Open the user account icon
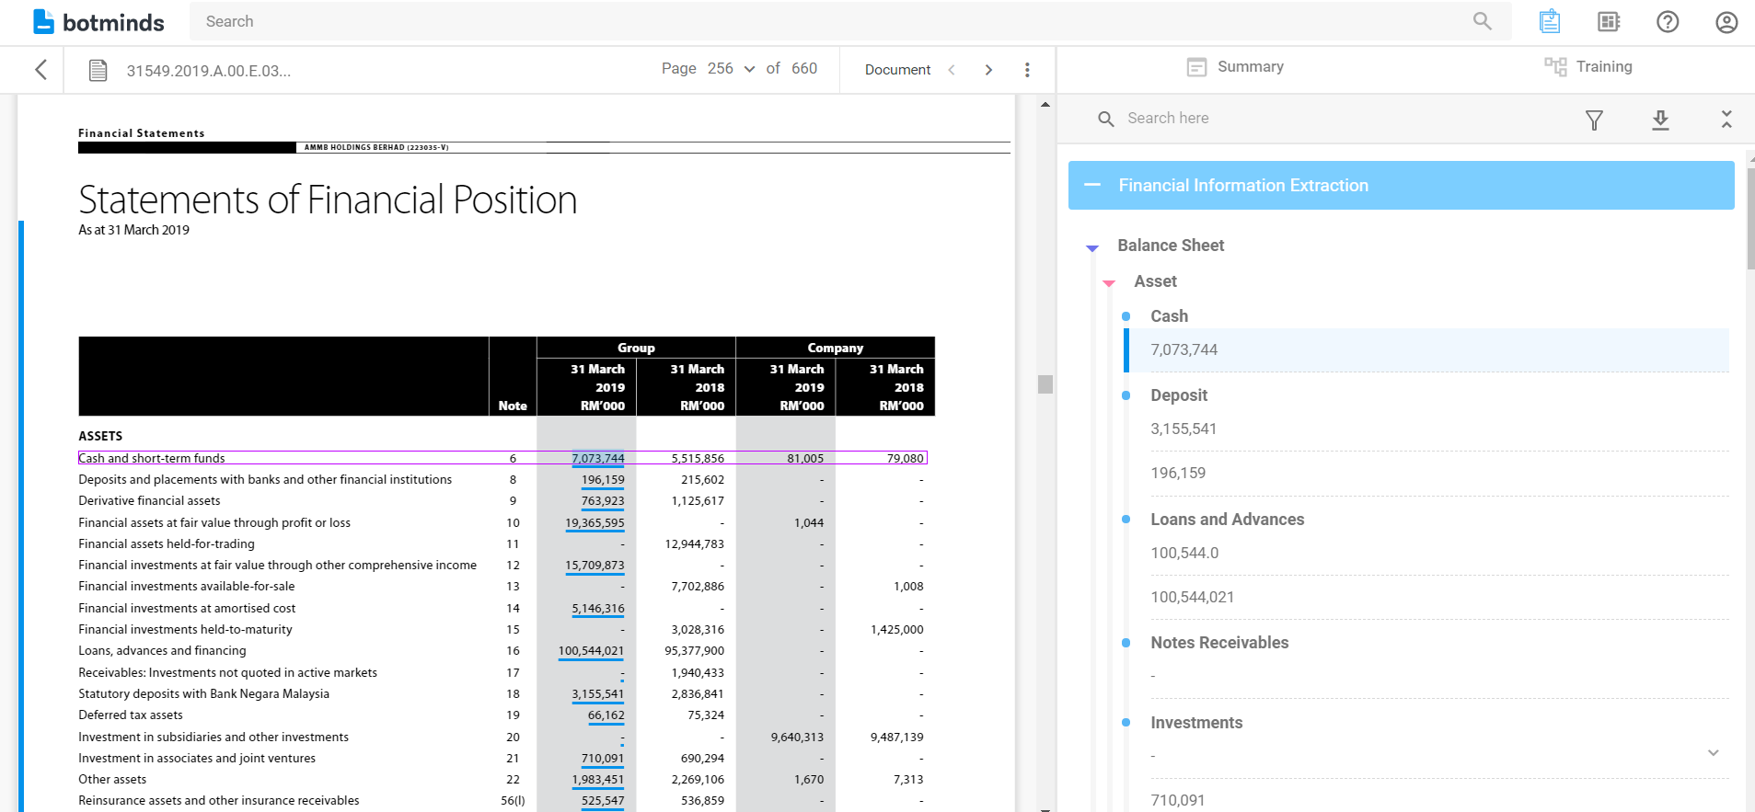Screen dimensions: 1755x812 click(1726, 21)
